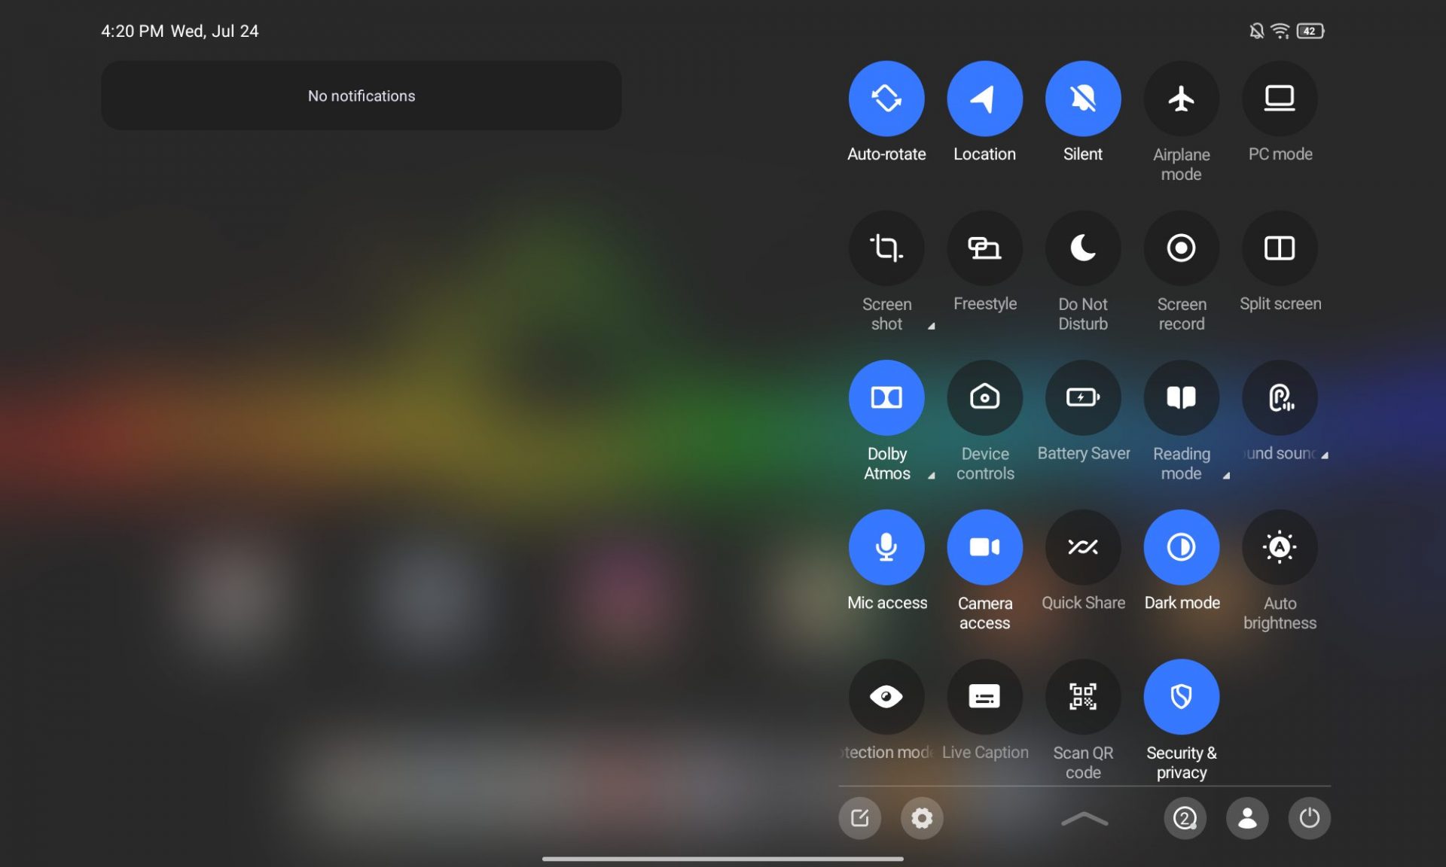Open Security & privacy settings

pos(1182,695)
